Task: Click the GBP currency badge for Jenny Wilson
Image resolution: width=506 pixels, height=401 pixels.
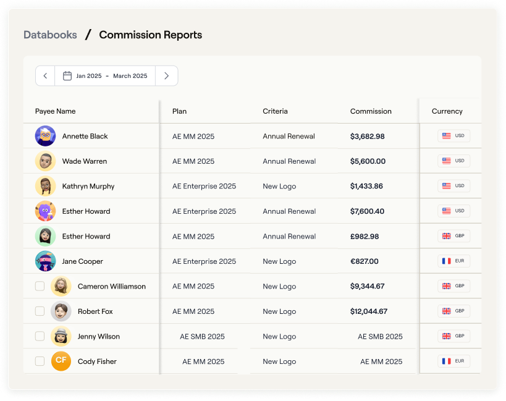Action: pos(453,336)
